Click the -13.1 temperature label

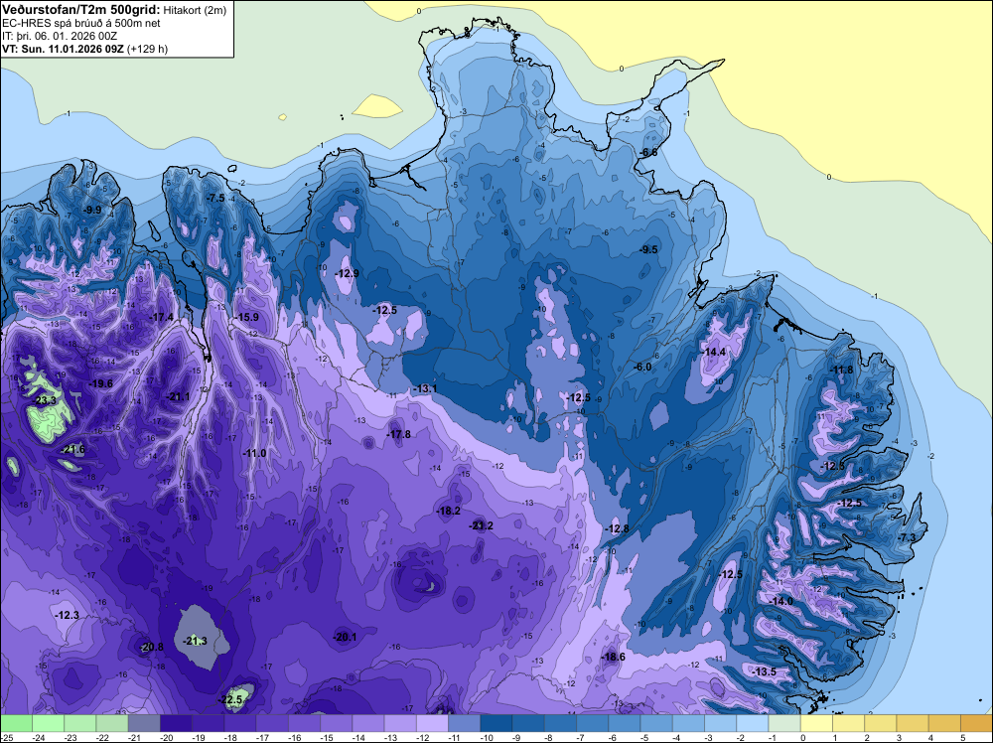pyautogui.click(x=424, y=387)
